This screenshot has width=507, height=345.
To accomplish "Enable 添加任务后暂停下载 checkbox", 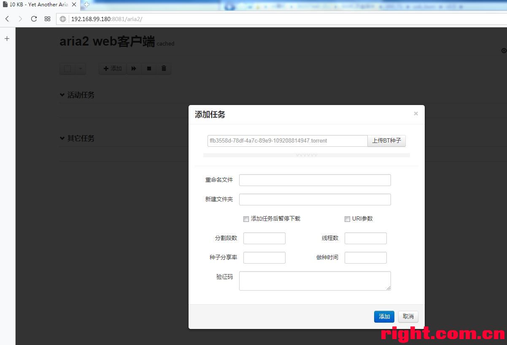I will tap(246, 219).
